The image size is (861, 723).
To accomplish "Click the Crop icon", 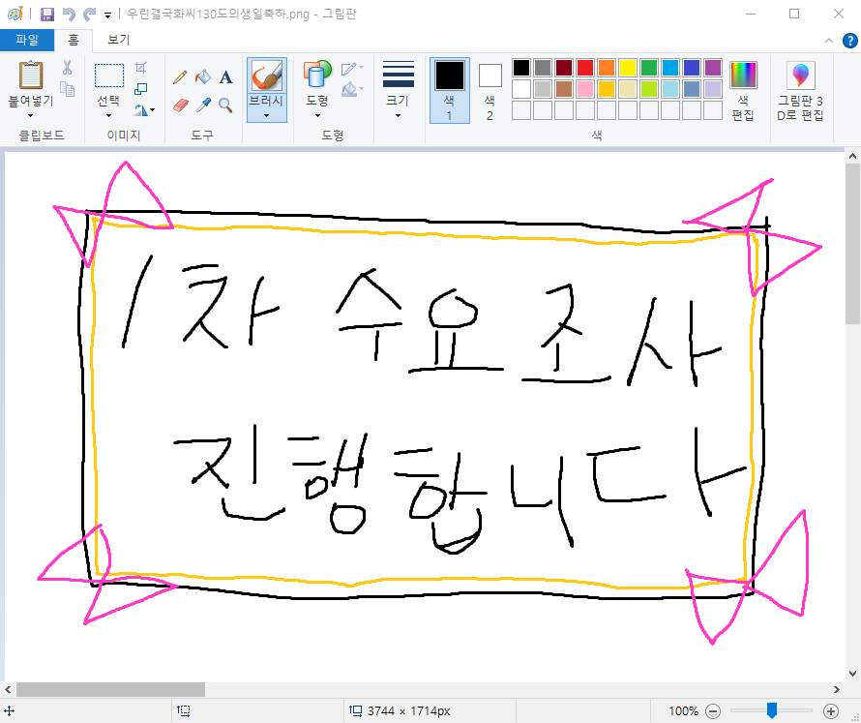I will click(x=141, y=67).
